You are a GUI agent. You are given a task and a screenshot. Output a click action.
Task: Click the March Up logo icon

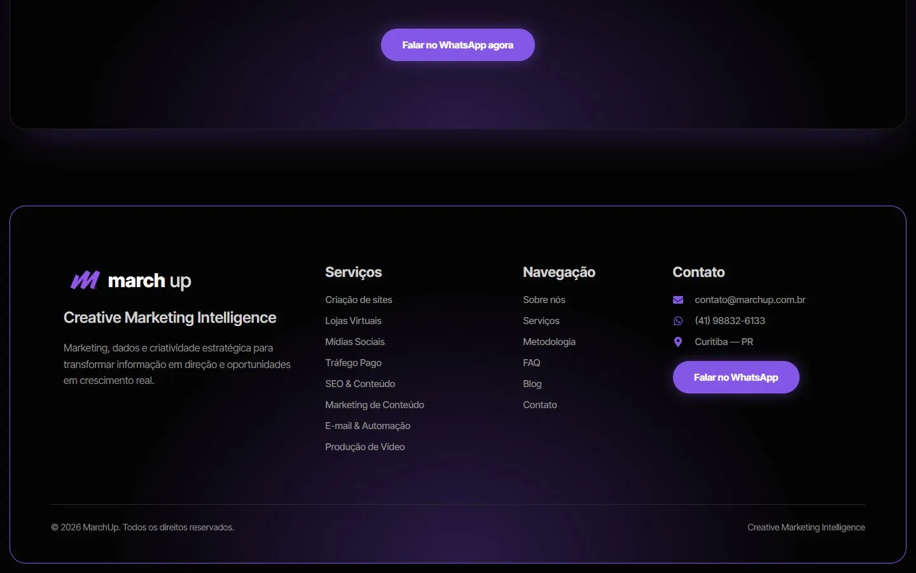85,280
